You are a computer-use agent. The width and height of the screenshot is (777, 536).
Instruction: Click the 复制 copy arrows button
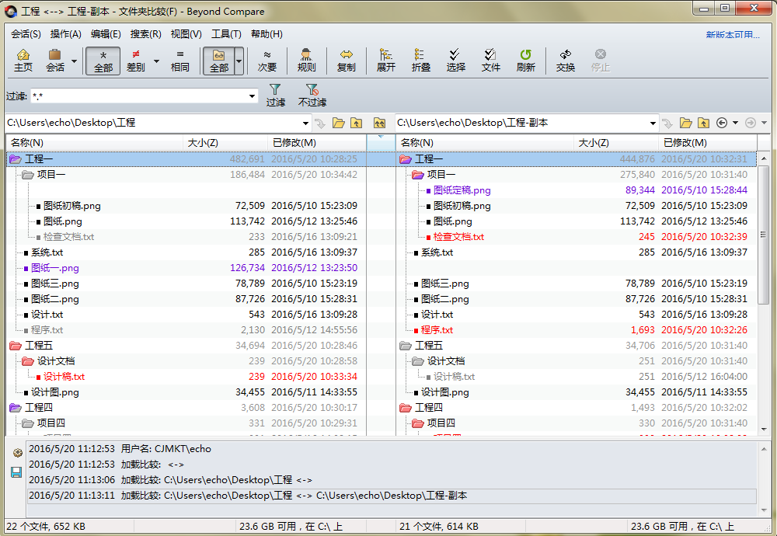(x=346, y=61)
